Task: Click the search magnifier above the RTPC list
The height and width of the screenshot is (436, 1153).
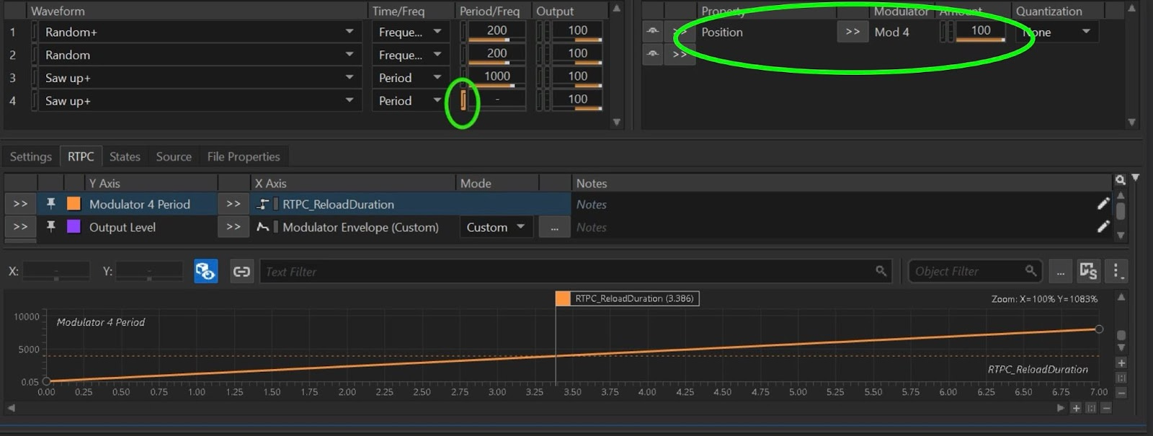Action: tap(1120, 180)
